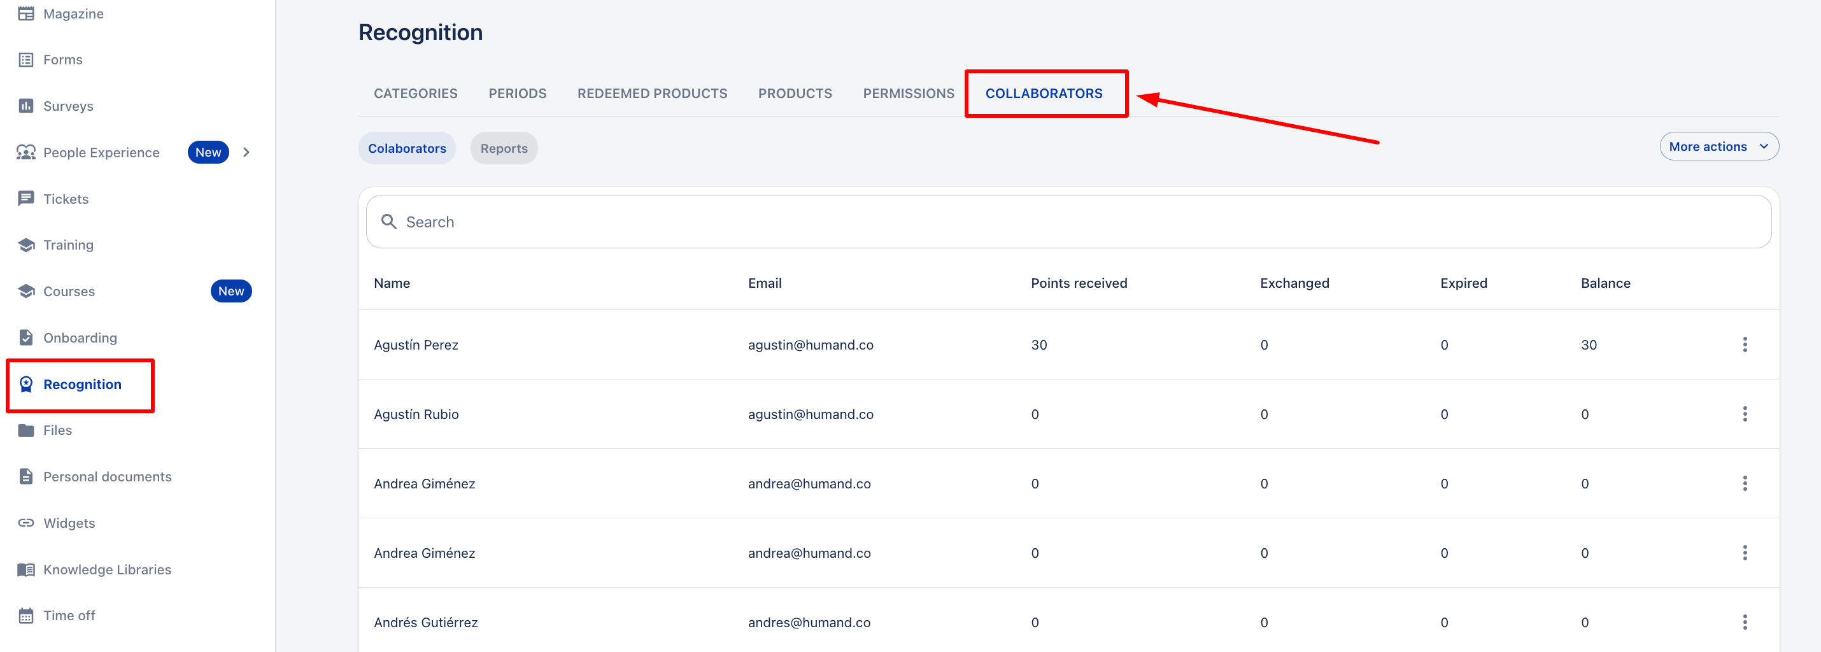Open three-dot menu for Agustín Rubio
The image size is (1821, 652).
click(x=1744, y=415)
